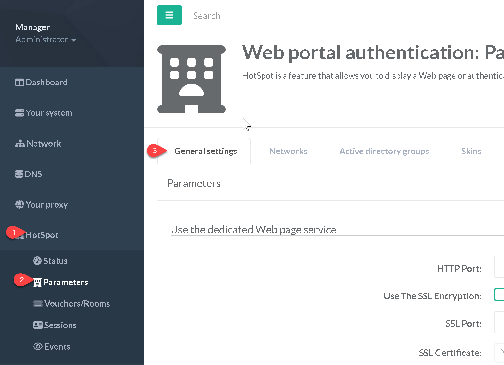Open Dashboard from the sidebar
Screen dimensions: 504x365
point(42,82)
